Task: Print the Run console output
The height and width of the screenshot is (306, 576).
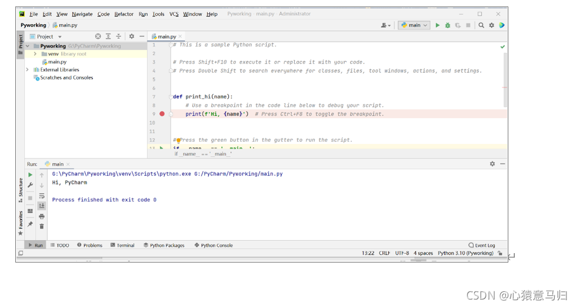Action: click(42, 217)
